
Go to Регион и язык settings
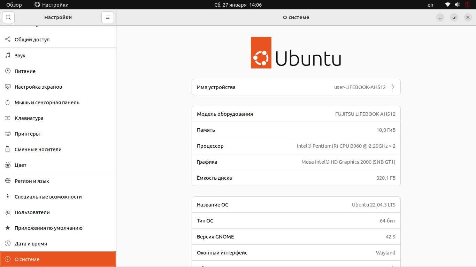coord(58,181)
